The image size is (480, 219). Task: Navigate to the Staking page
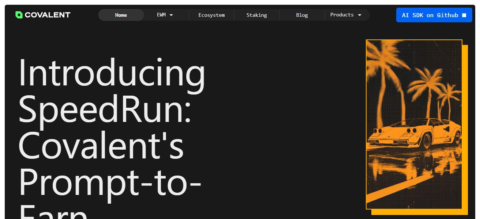click(256, 15)
